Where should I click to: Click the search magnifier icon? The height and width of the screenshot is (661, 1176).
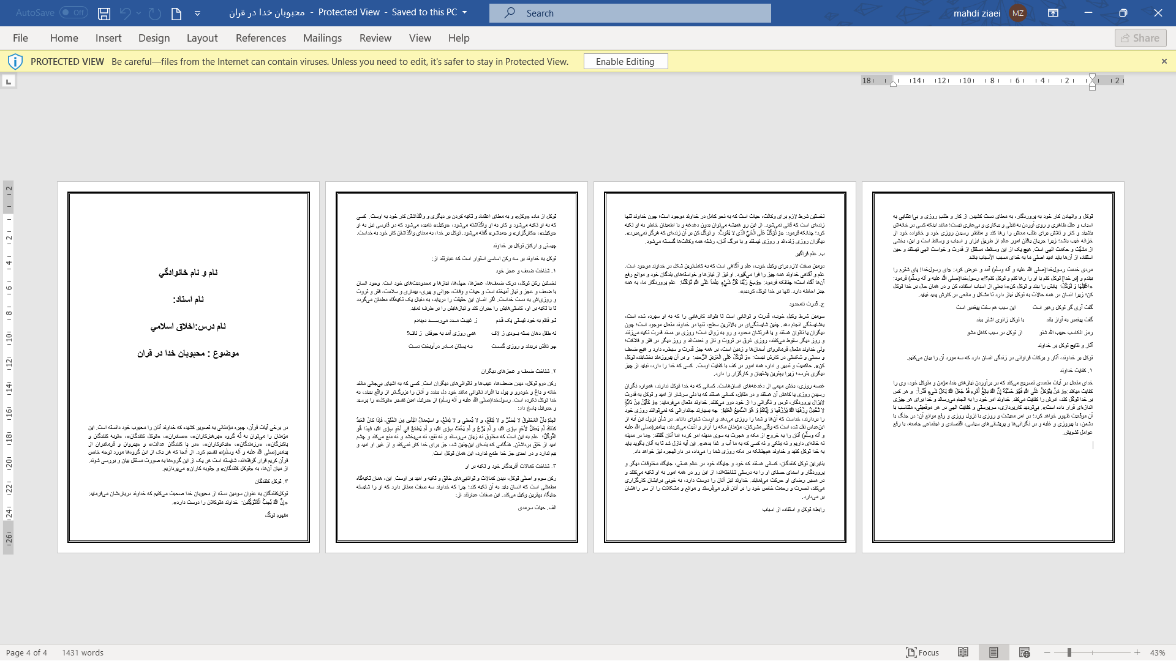point(510,13)
